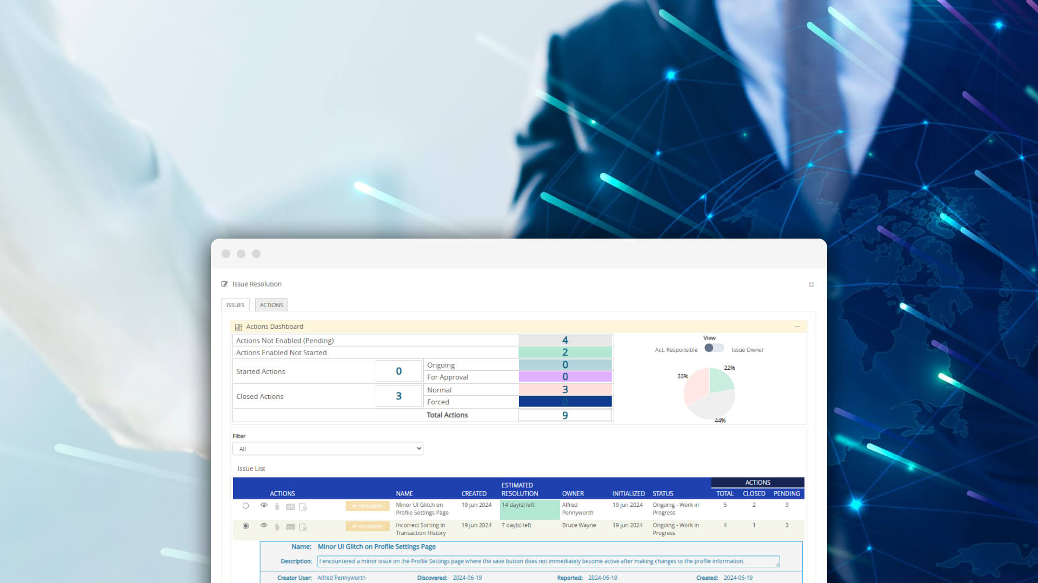Click eye icon for Minor UI Glitch issue
Image resolution: width=1038 pixels, height=583 pixels.
(x=264, y=505)
